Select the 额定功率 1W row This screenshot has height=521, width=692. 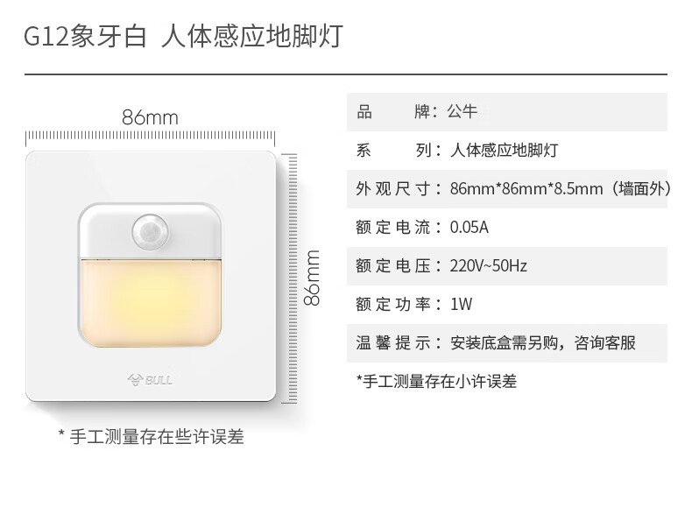point(506,305)
